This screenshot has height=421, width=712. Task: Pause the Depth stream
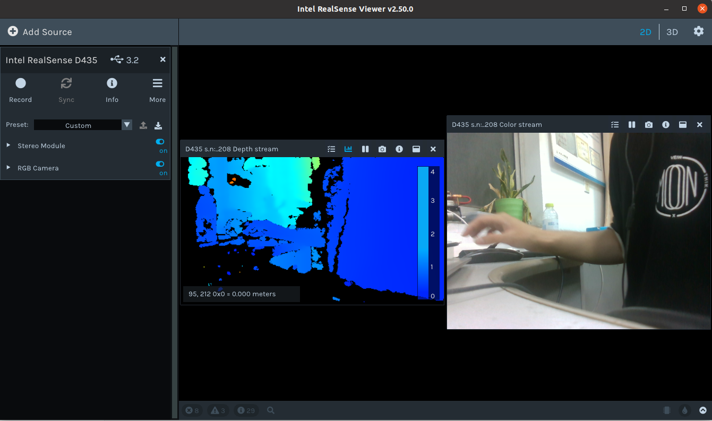(x=365, y=149)
